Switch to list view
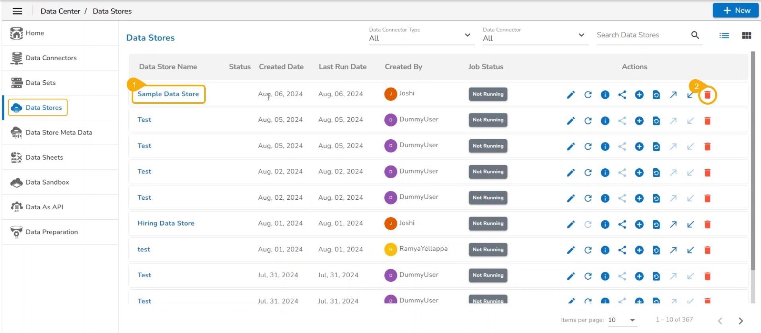This screenshot has height=333, width=761. (724, 36)
